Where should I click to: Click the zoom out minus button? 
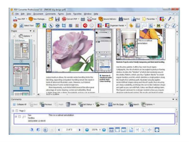(87, 130)
